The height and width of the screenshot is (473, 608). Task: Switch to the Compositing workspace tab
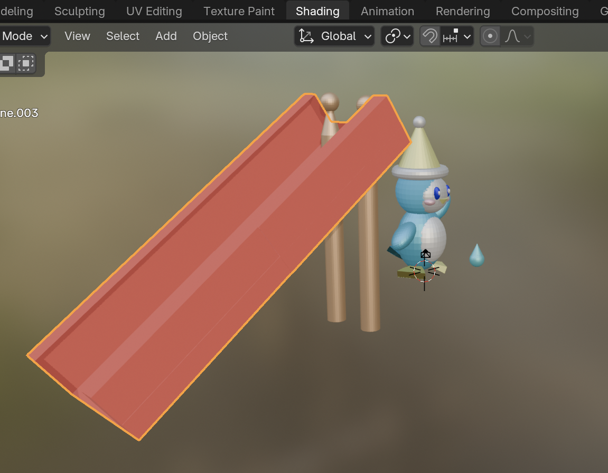545,11
